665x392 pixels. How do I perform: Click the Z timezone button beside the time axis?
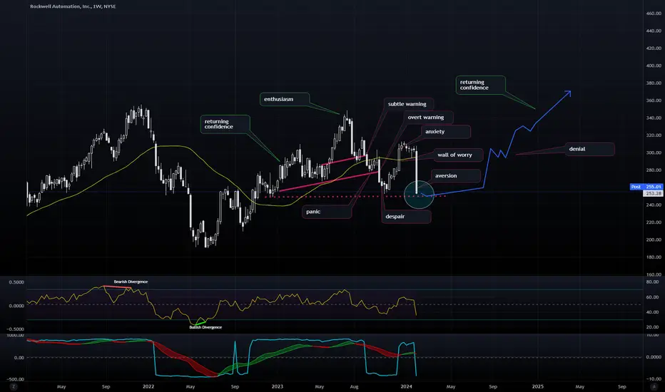14,386
